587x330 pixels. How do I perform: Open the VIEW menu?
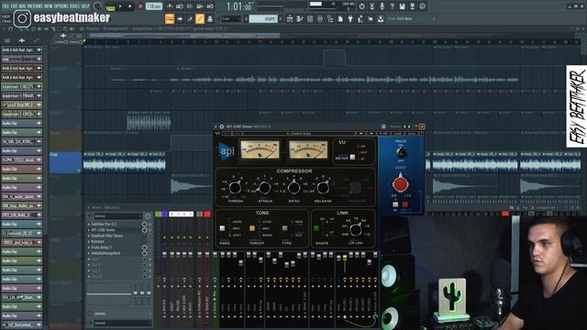49,6
